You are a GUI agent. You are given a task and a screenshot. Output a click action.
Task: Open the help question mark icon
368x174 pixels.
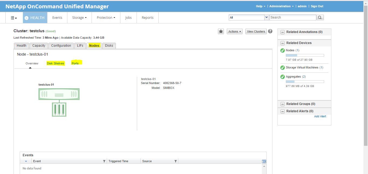[x=270, y=31]
